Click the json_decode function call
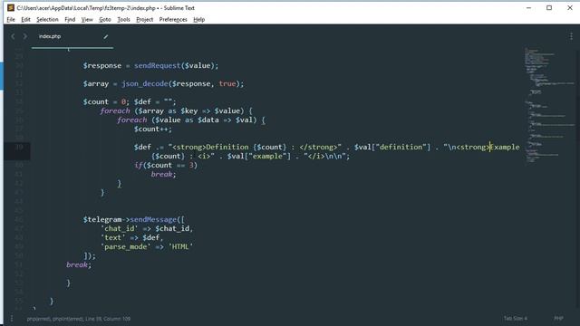Viewport: 580px width, 326px height. coord(145,83)
